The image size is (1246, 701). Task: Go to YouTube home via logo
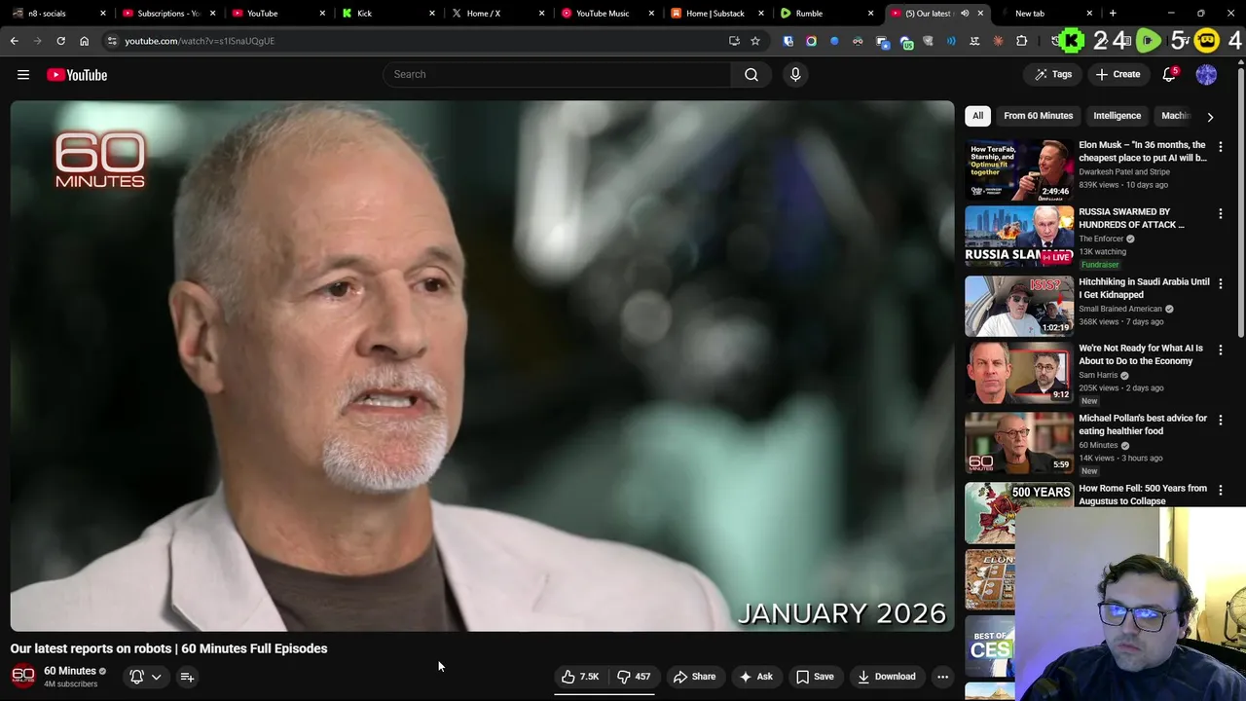(x=77, y=75)
